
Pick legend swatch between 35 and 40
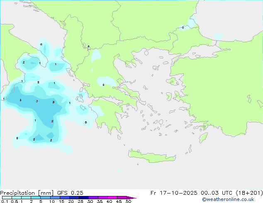[x=102, y=198]
